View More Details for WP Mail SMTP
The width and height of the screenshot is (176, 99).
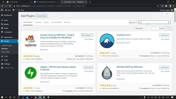[165, 71]
